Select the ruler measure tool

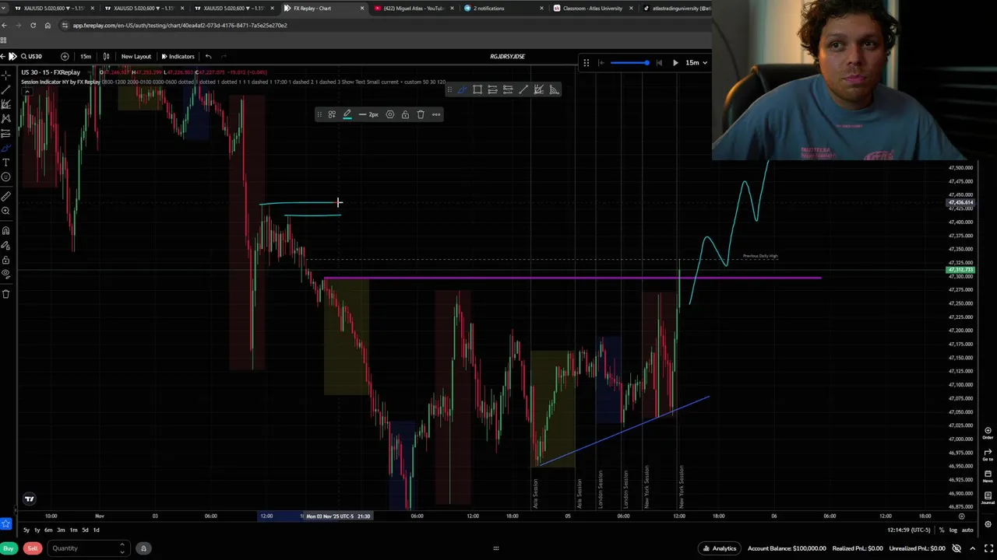click(5, 197)
